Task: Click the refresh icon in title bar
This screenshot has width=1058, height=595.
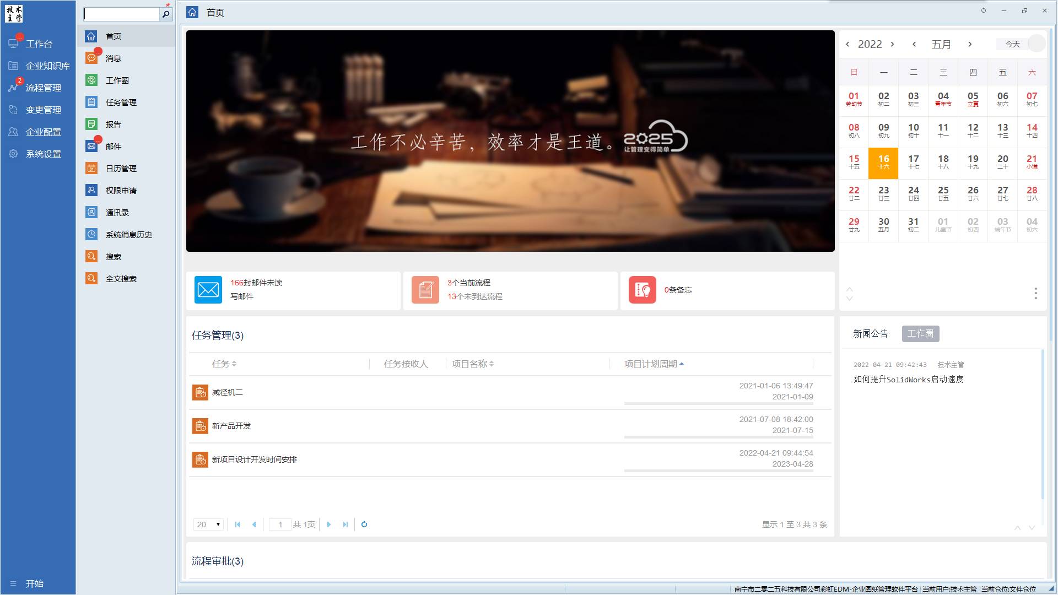Action: (984, 10)
